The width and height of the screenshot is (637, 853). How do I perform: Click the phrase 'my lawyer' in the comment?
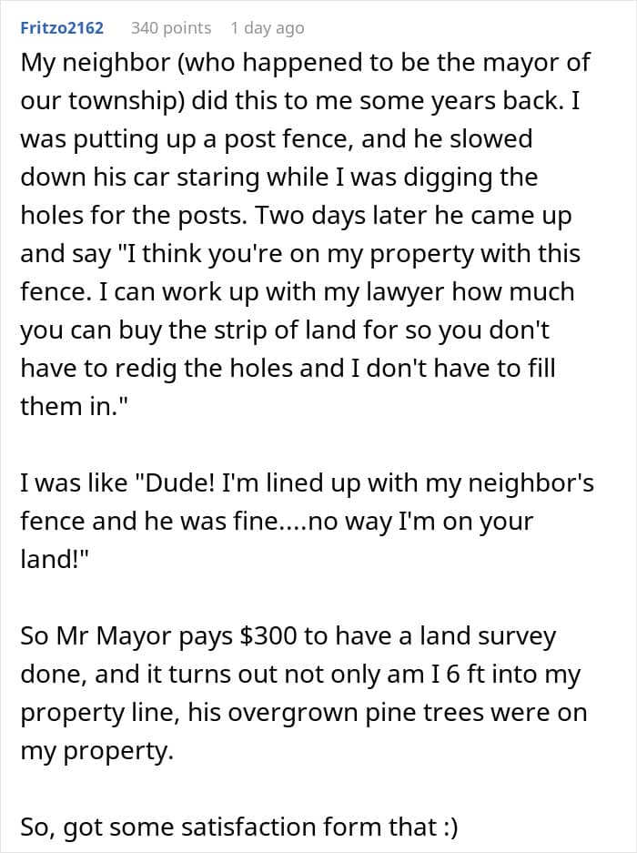point(369,292)
